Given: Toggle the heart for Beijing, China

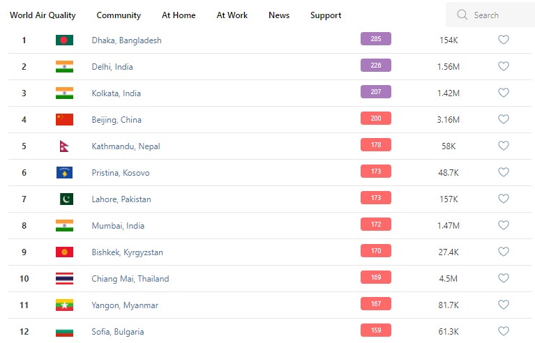Looking at the screenshot, I should tap(504, 120).
